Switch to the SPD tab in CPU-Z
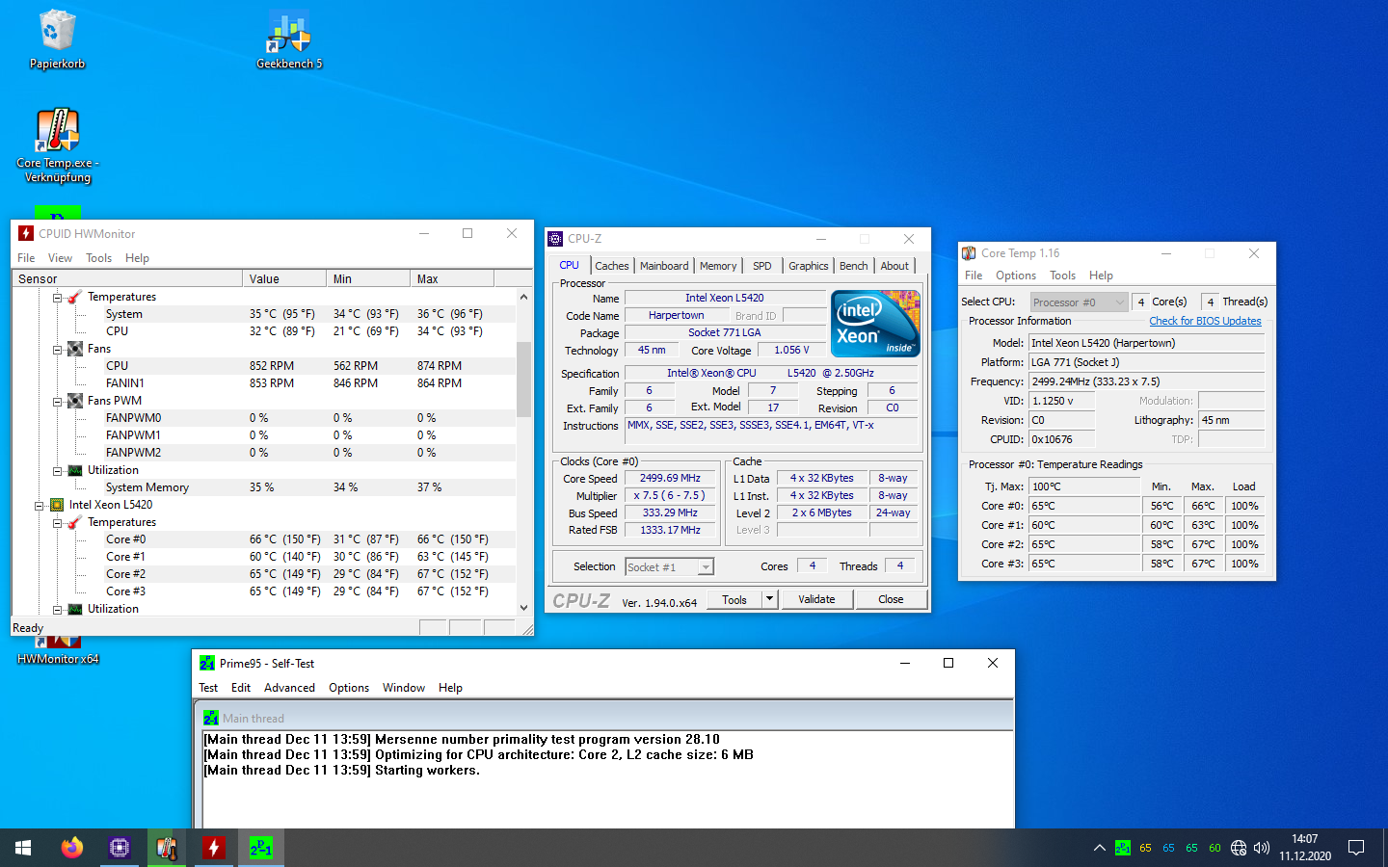 762,265
